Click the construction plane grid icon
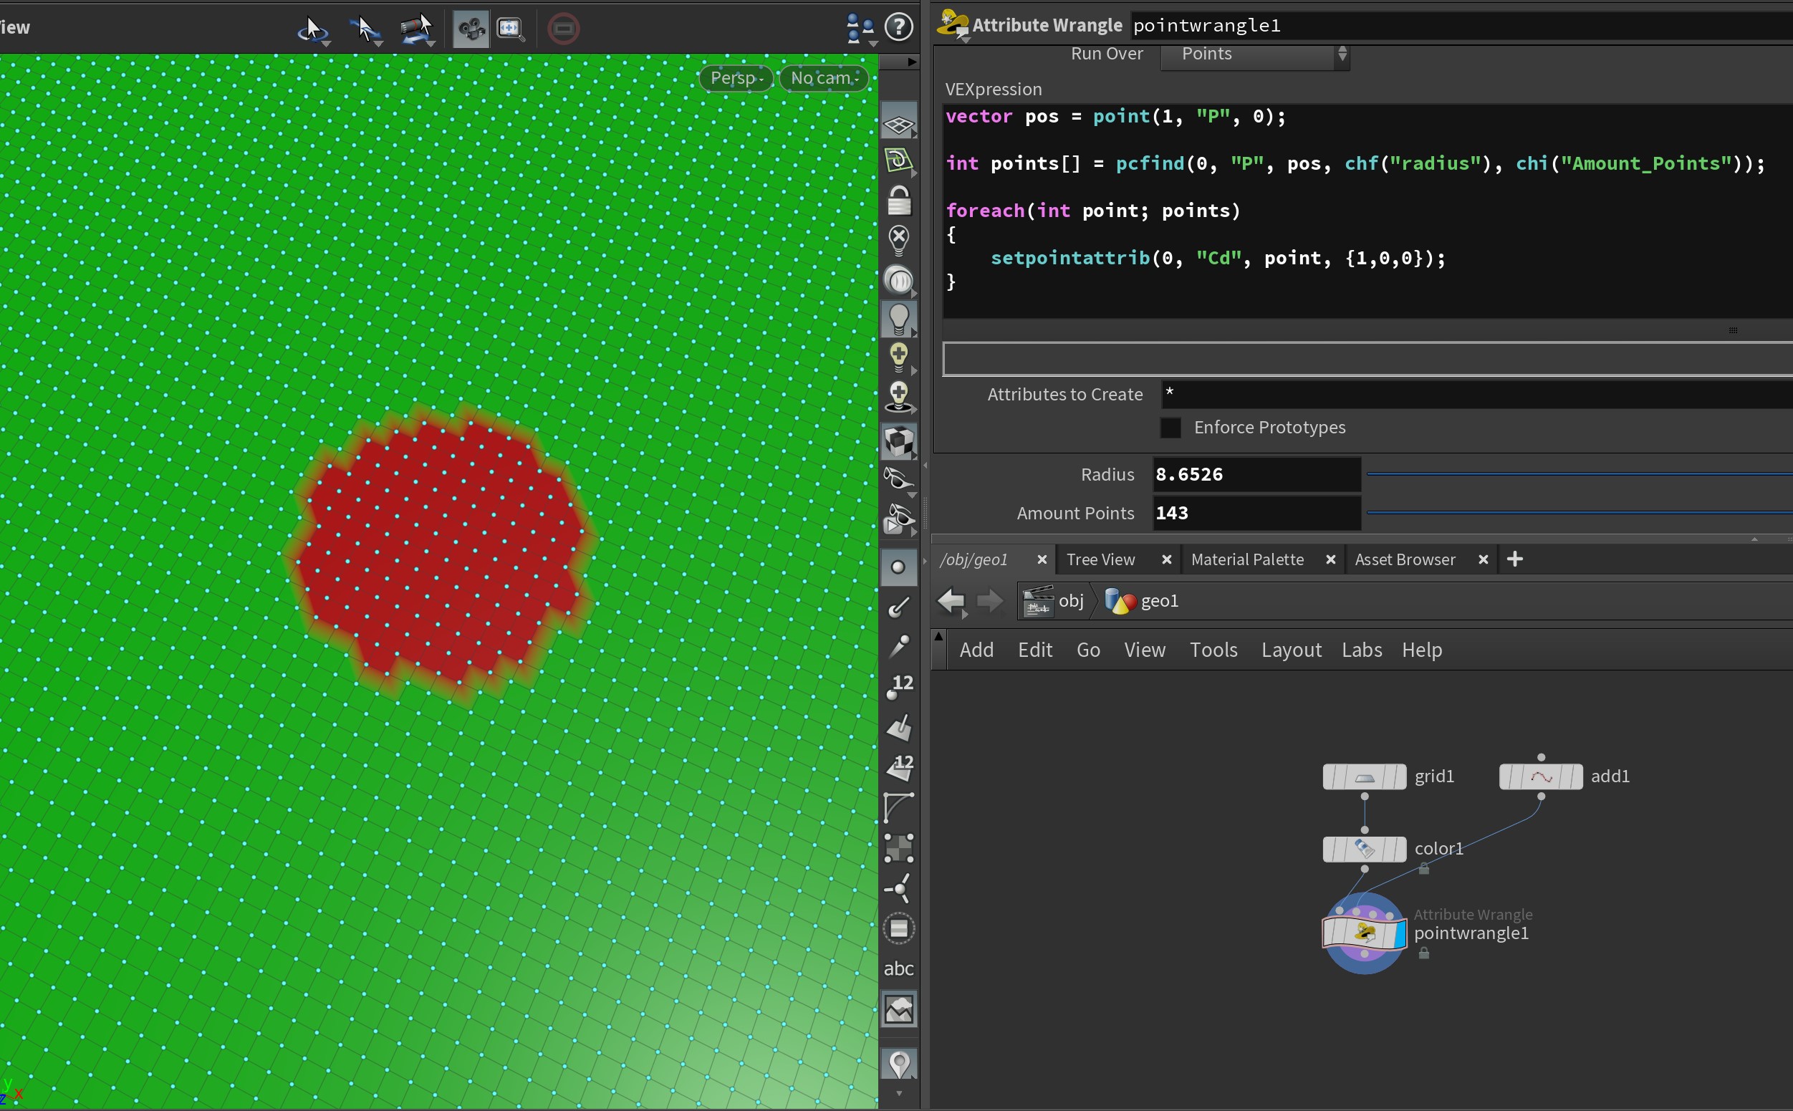 click(x=898, y=124)
